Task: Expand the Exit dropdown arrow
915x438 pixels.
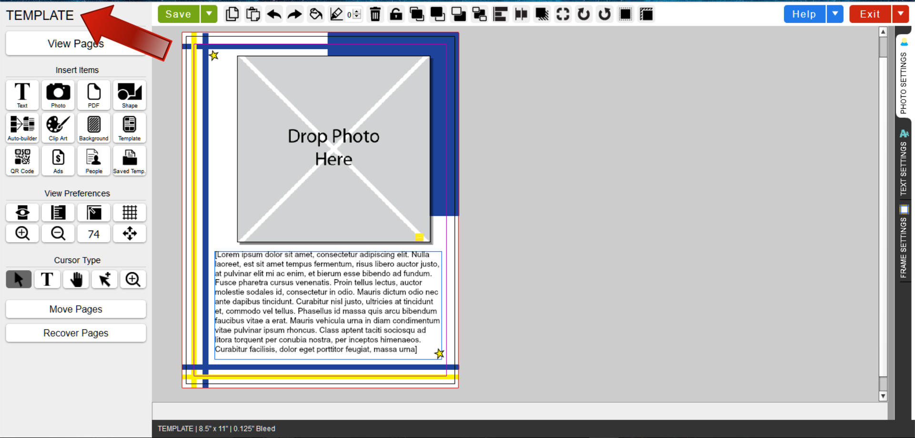Action: click(900, 14)
